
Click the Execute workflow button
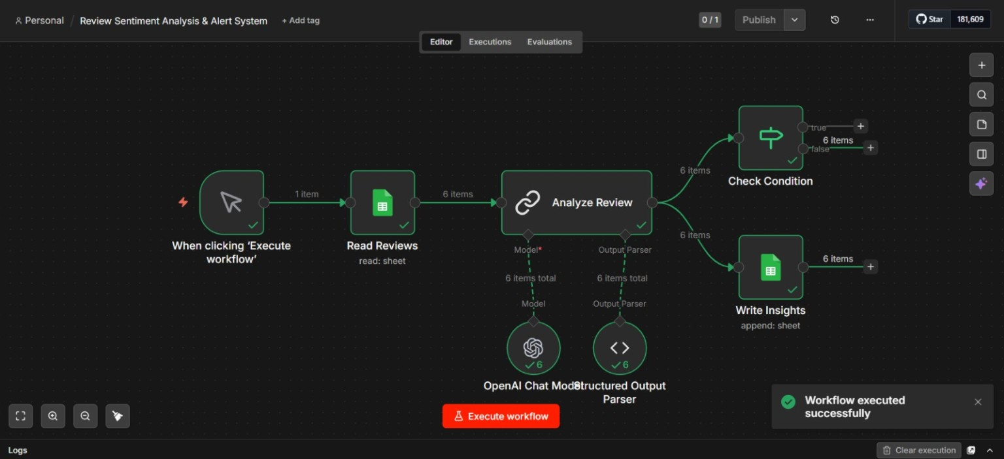click(x=501, y=416)
